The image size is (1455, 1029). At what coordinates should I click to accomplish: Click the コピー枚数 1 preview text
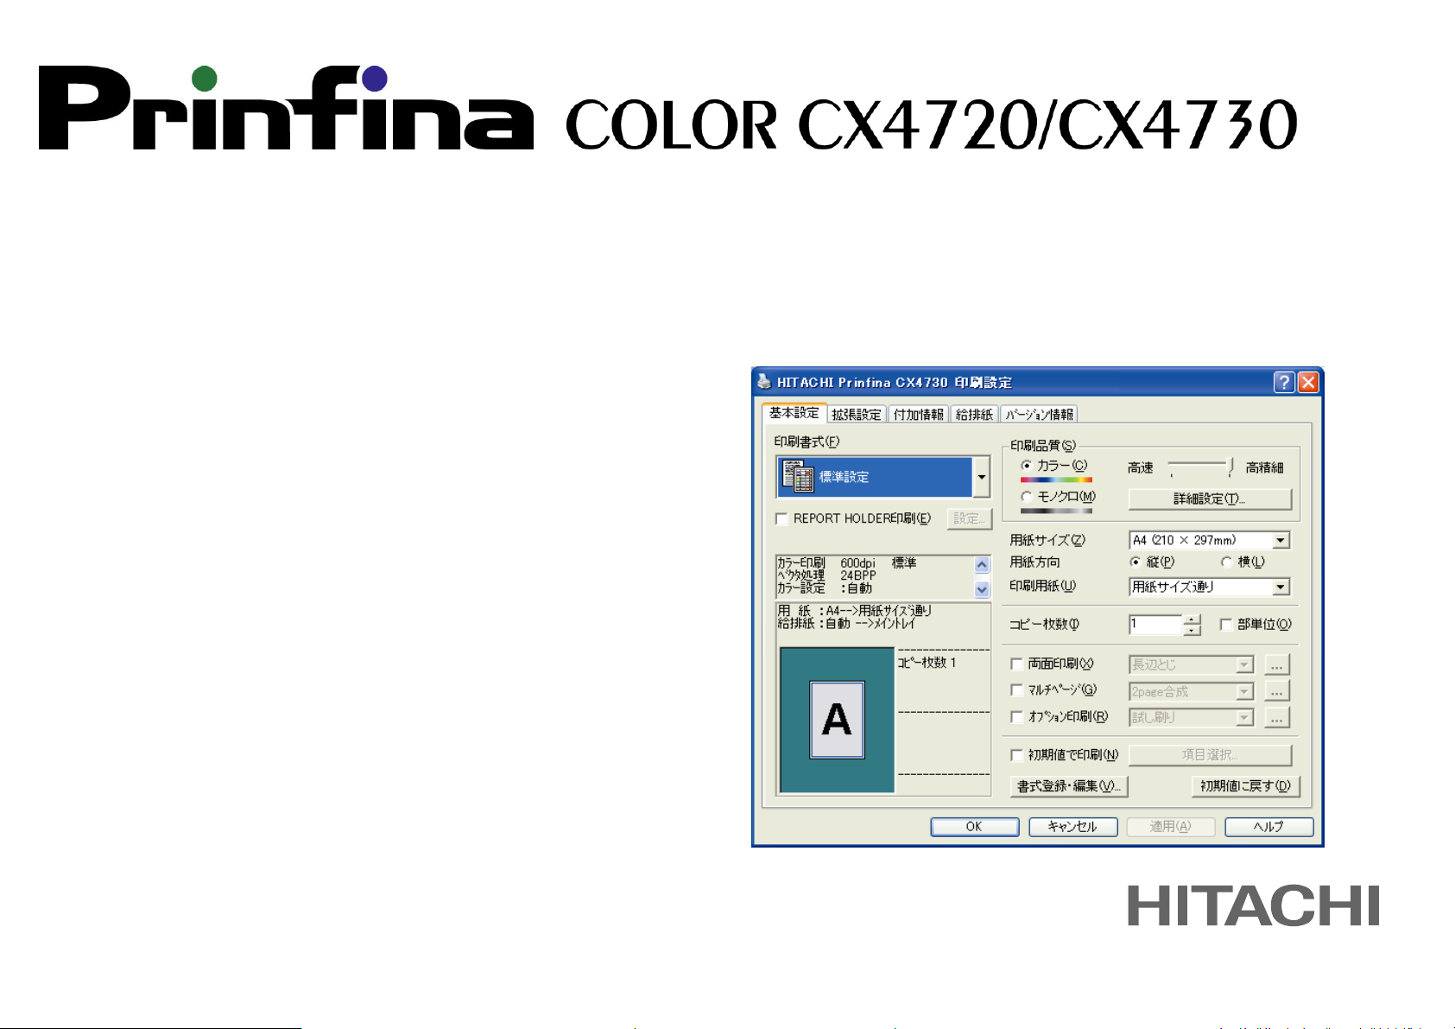pos(927,663)
